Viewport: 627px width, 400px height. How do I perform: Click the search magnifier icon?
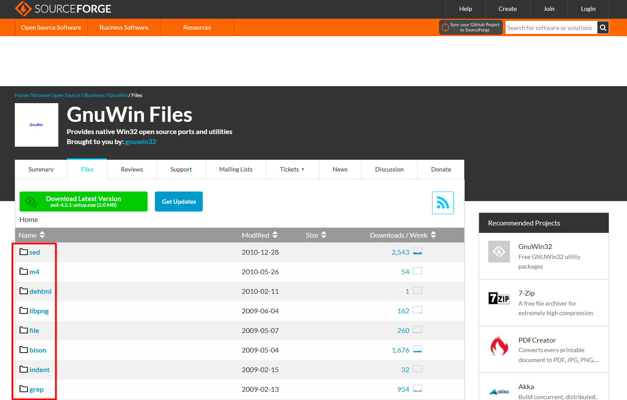click(603, 28)
